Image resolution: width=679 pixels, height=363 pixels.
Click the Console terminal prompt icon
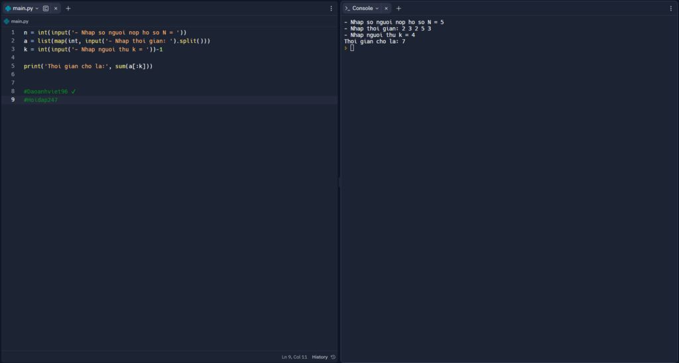[x=347, y=9]
